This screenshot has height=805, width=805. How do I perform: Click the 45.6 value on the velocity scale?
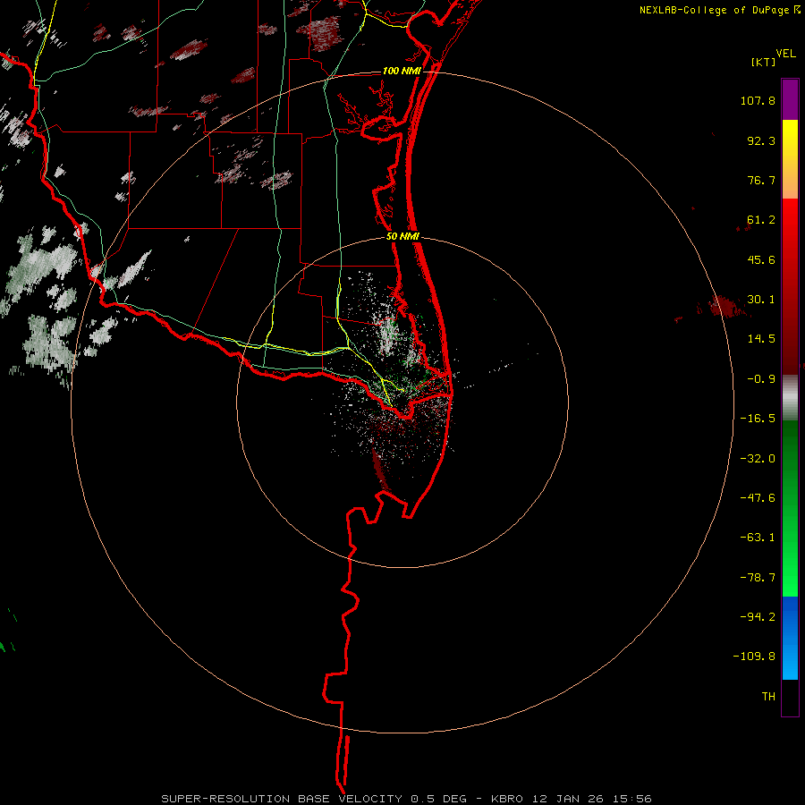click(761, 259)
